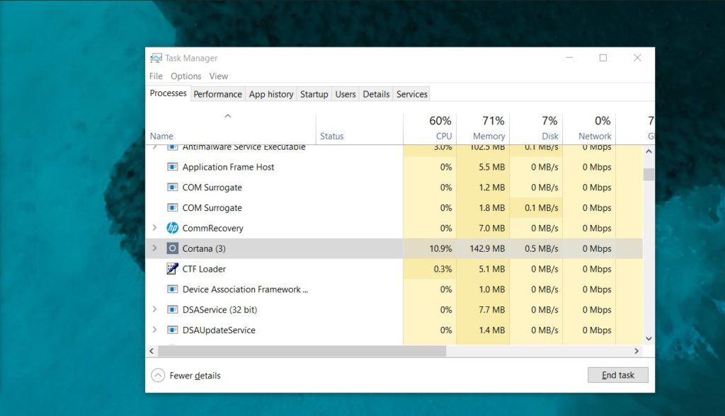Click the Antimalware Service Executable icon
Viewport: 725px width, 416px height.
point(171,147)
